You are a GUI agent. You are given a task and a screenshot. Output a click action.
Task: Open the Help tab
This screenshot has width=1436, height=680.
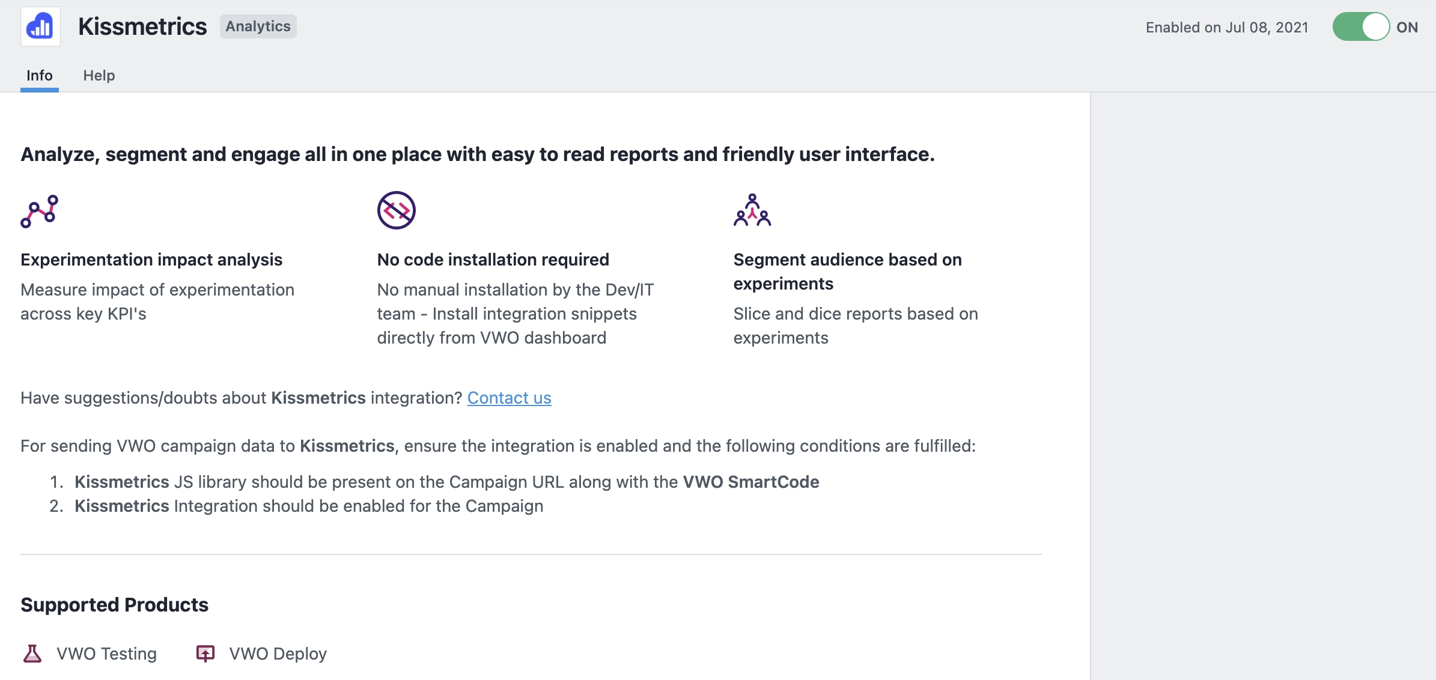99,75
